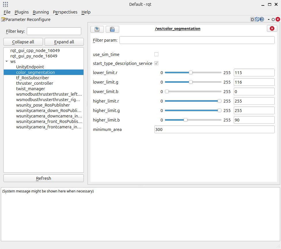Click the Expand all button

64,42
